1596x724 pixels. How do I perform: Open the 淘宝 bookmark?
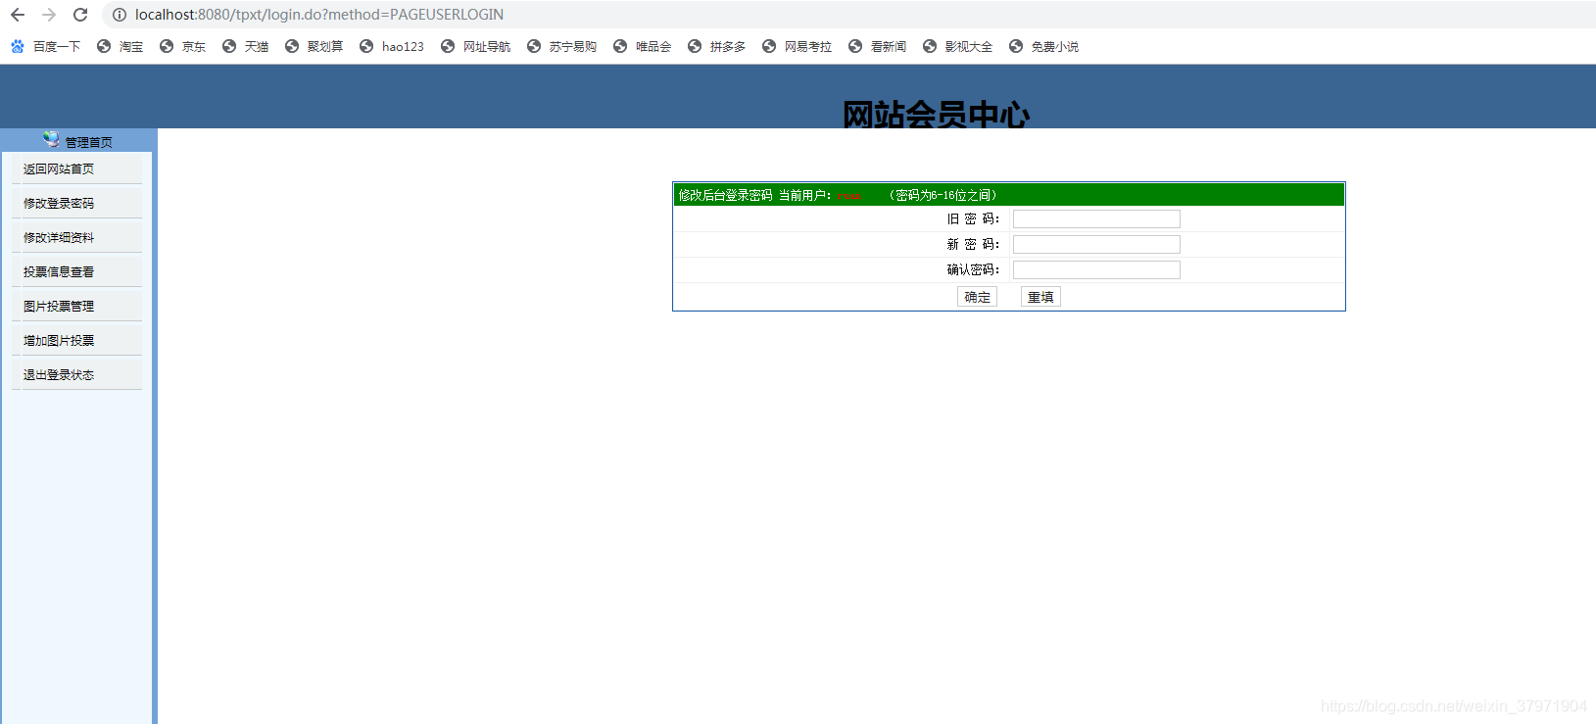[x=121, y=46]
